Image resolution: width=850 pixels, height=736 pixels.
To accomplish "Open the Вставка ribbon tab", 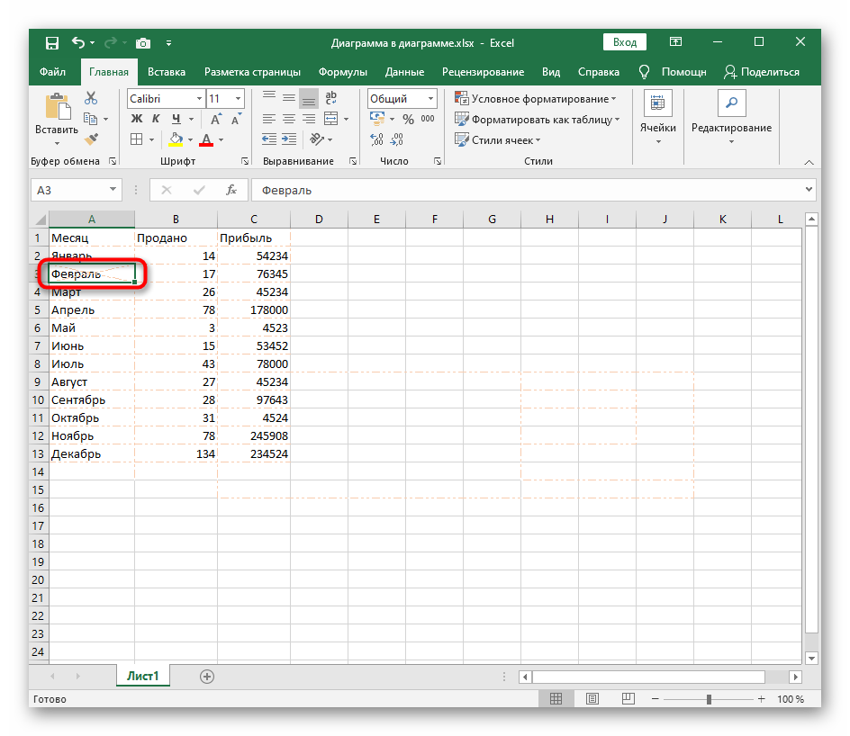I will coord(167,72).
